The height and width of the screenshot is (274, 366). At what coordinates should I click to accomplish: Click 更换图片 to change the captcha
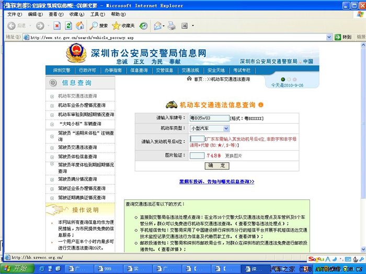click(x=234, y=156)
